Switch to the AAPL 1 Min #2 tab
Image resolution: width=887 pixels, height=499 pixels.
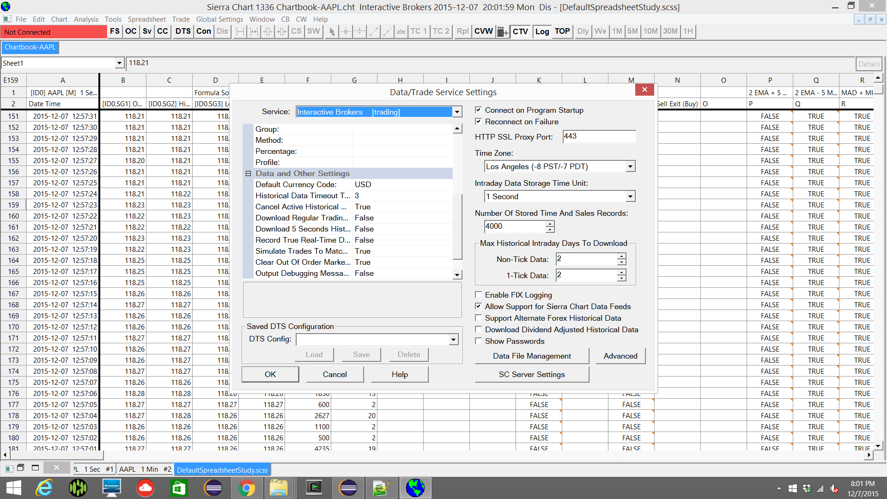(145, 469)
